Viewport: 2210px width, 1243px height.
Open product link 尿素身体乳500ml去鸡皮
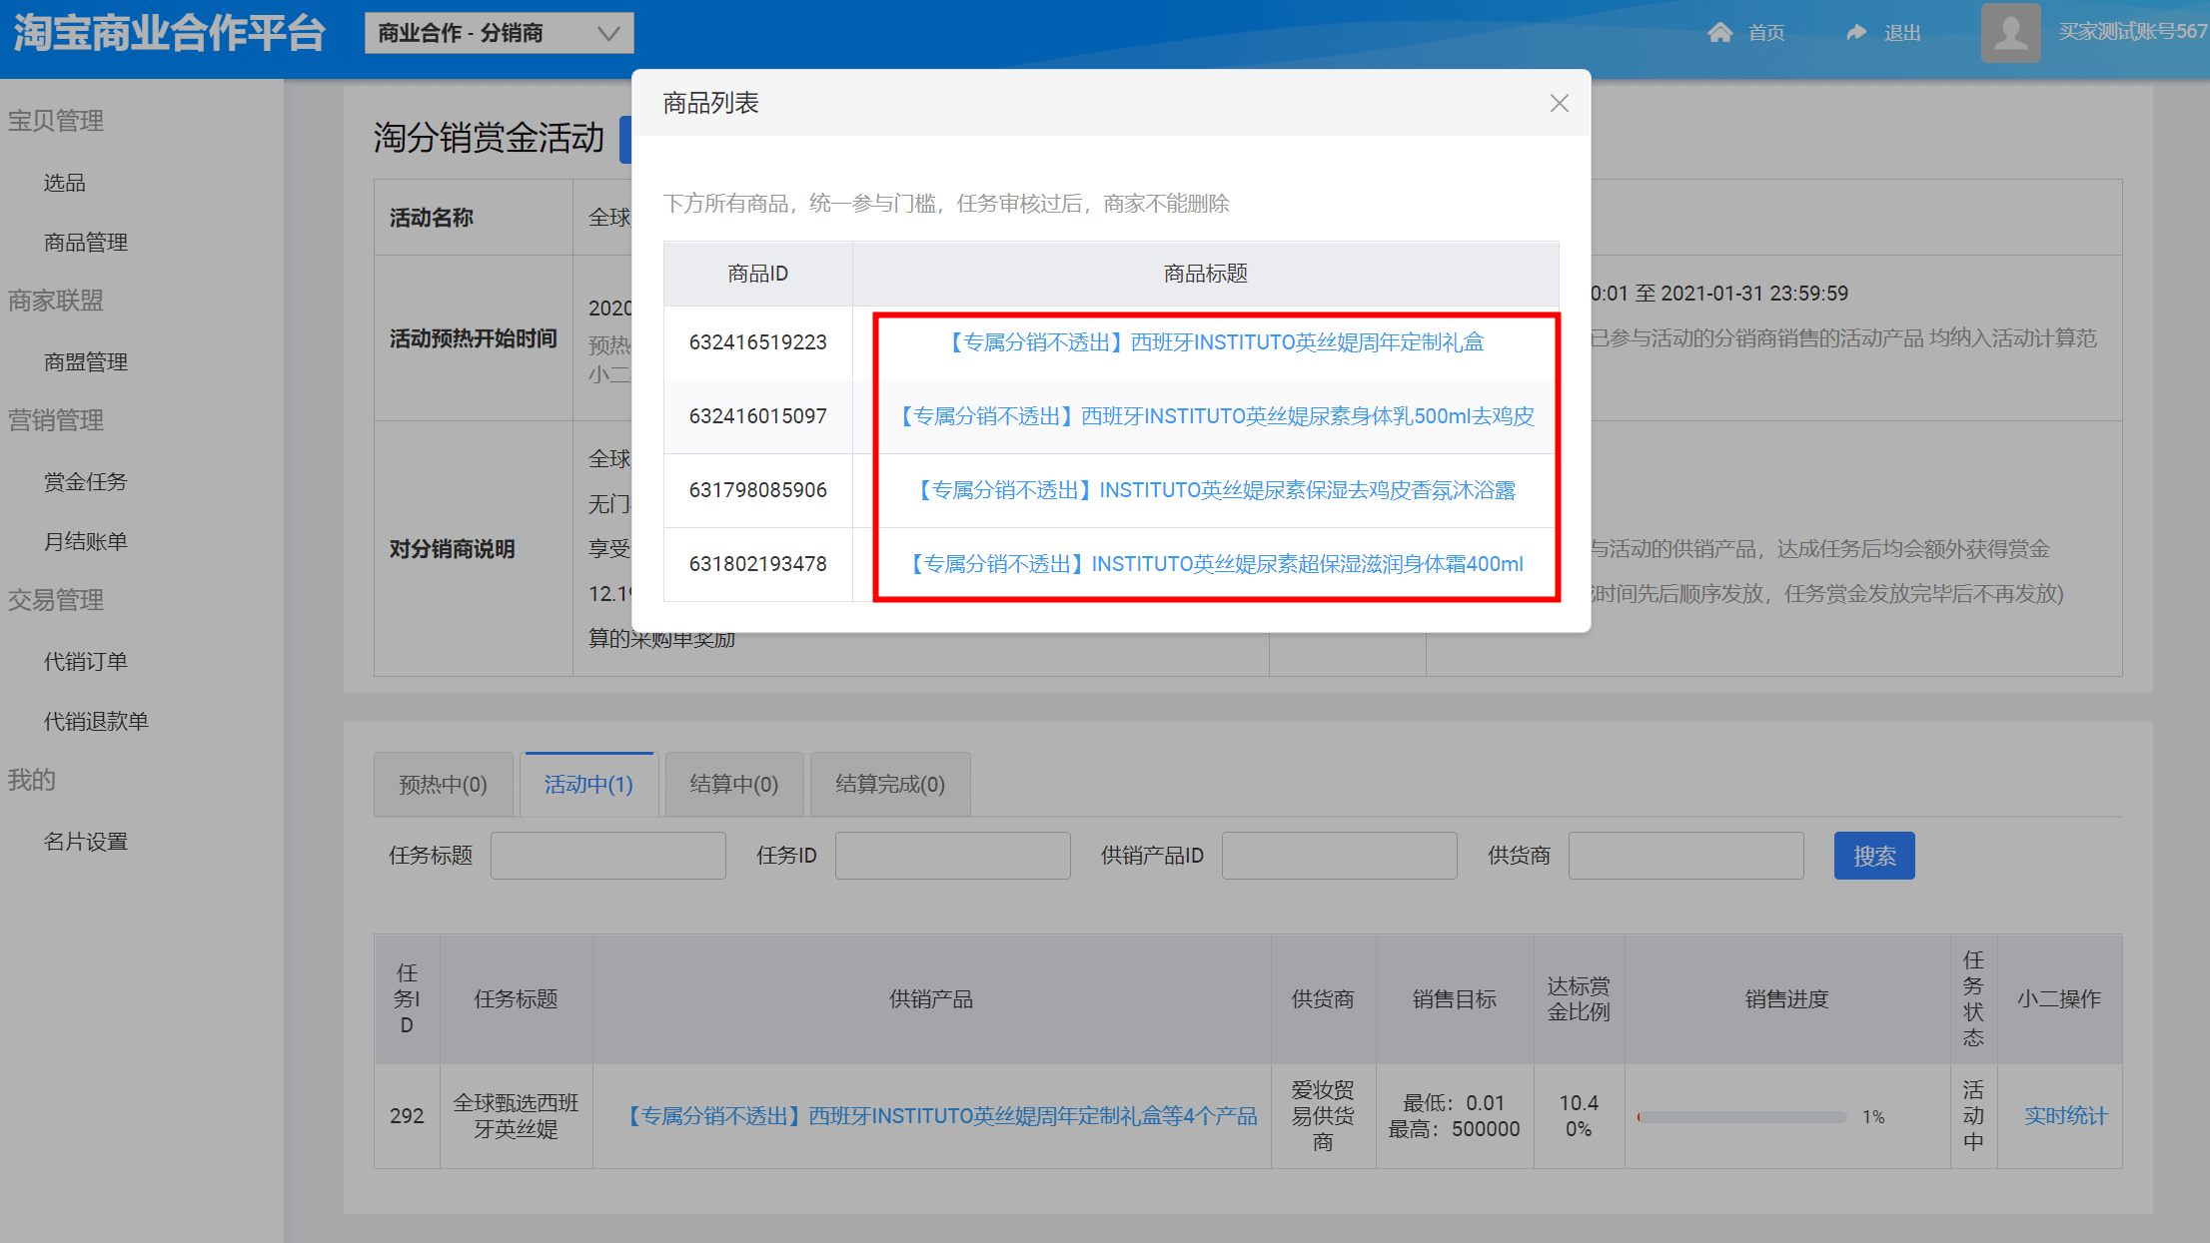pos(1213,416)
